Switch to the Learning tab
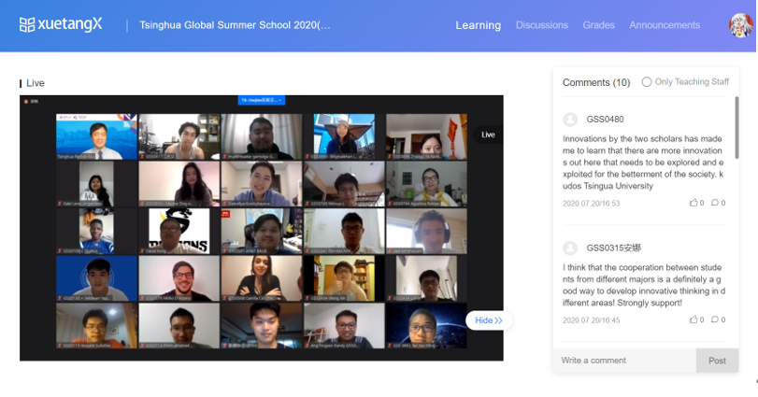Image resolution: width=758 pixels, height=397 pixels. pos(478,25)
